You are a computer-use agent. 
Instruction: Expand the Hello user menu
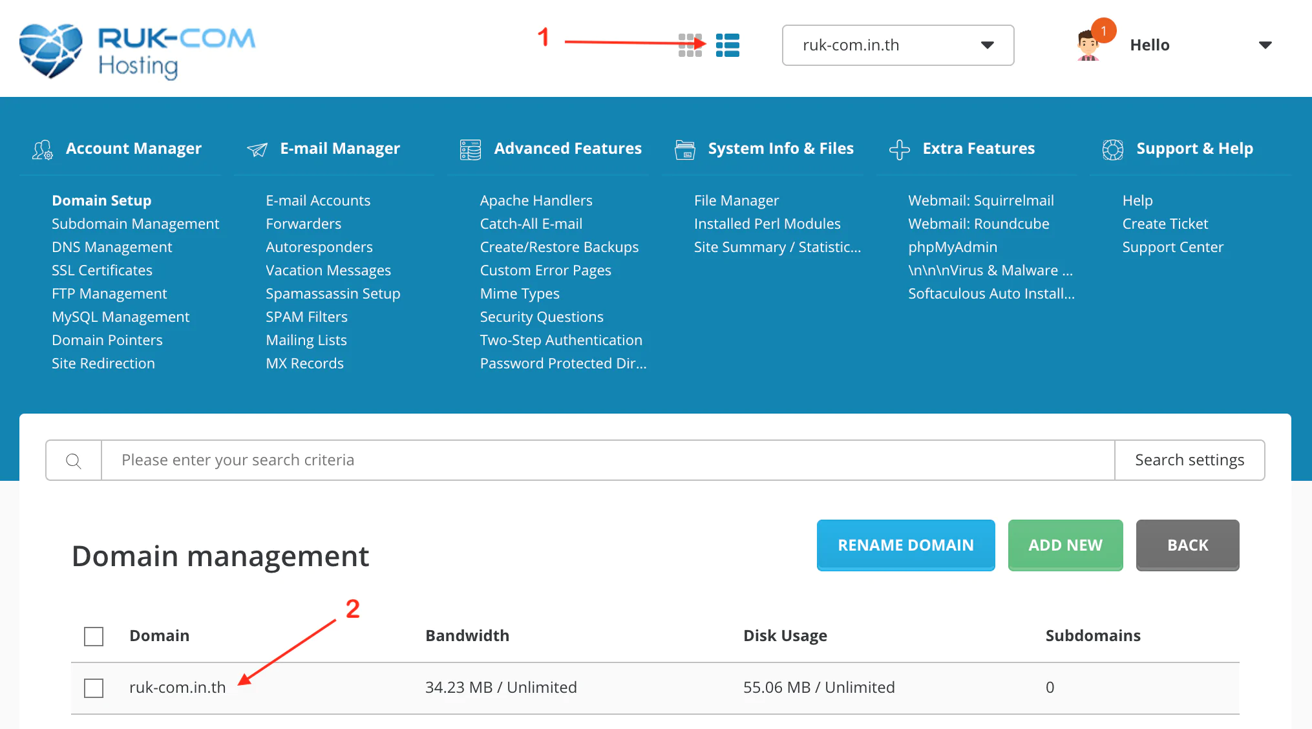pyautogui.click(x=1265, y=45)
